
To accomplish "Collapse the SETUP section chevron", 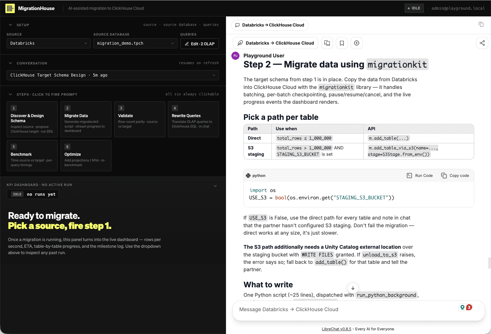I will click(x=10, y=25).
